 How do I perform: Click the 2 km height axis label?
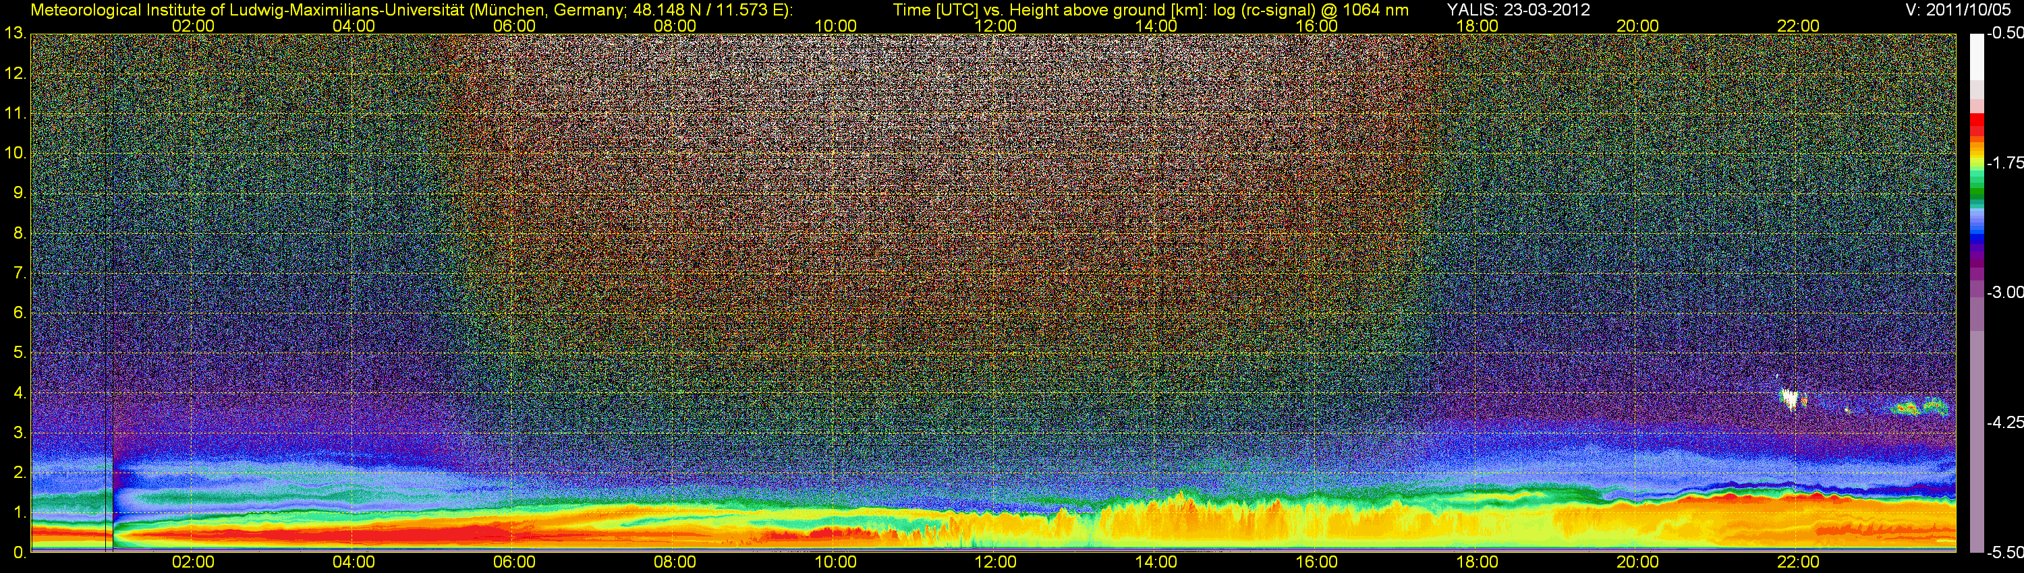point(20,473)
